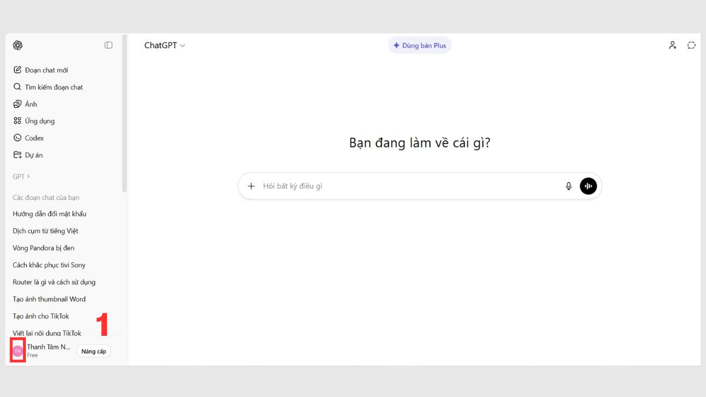This screenshot has height=397, width=706.
Task: Start a new chat via Đoạn chat mới
Action: tap(46, 70)
